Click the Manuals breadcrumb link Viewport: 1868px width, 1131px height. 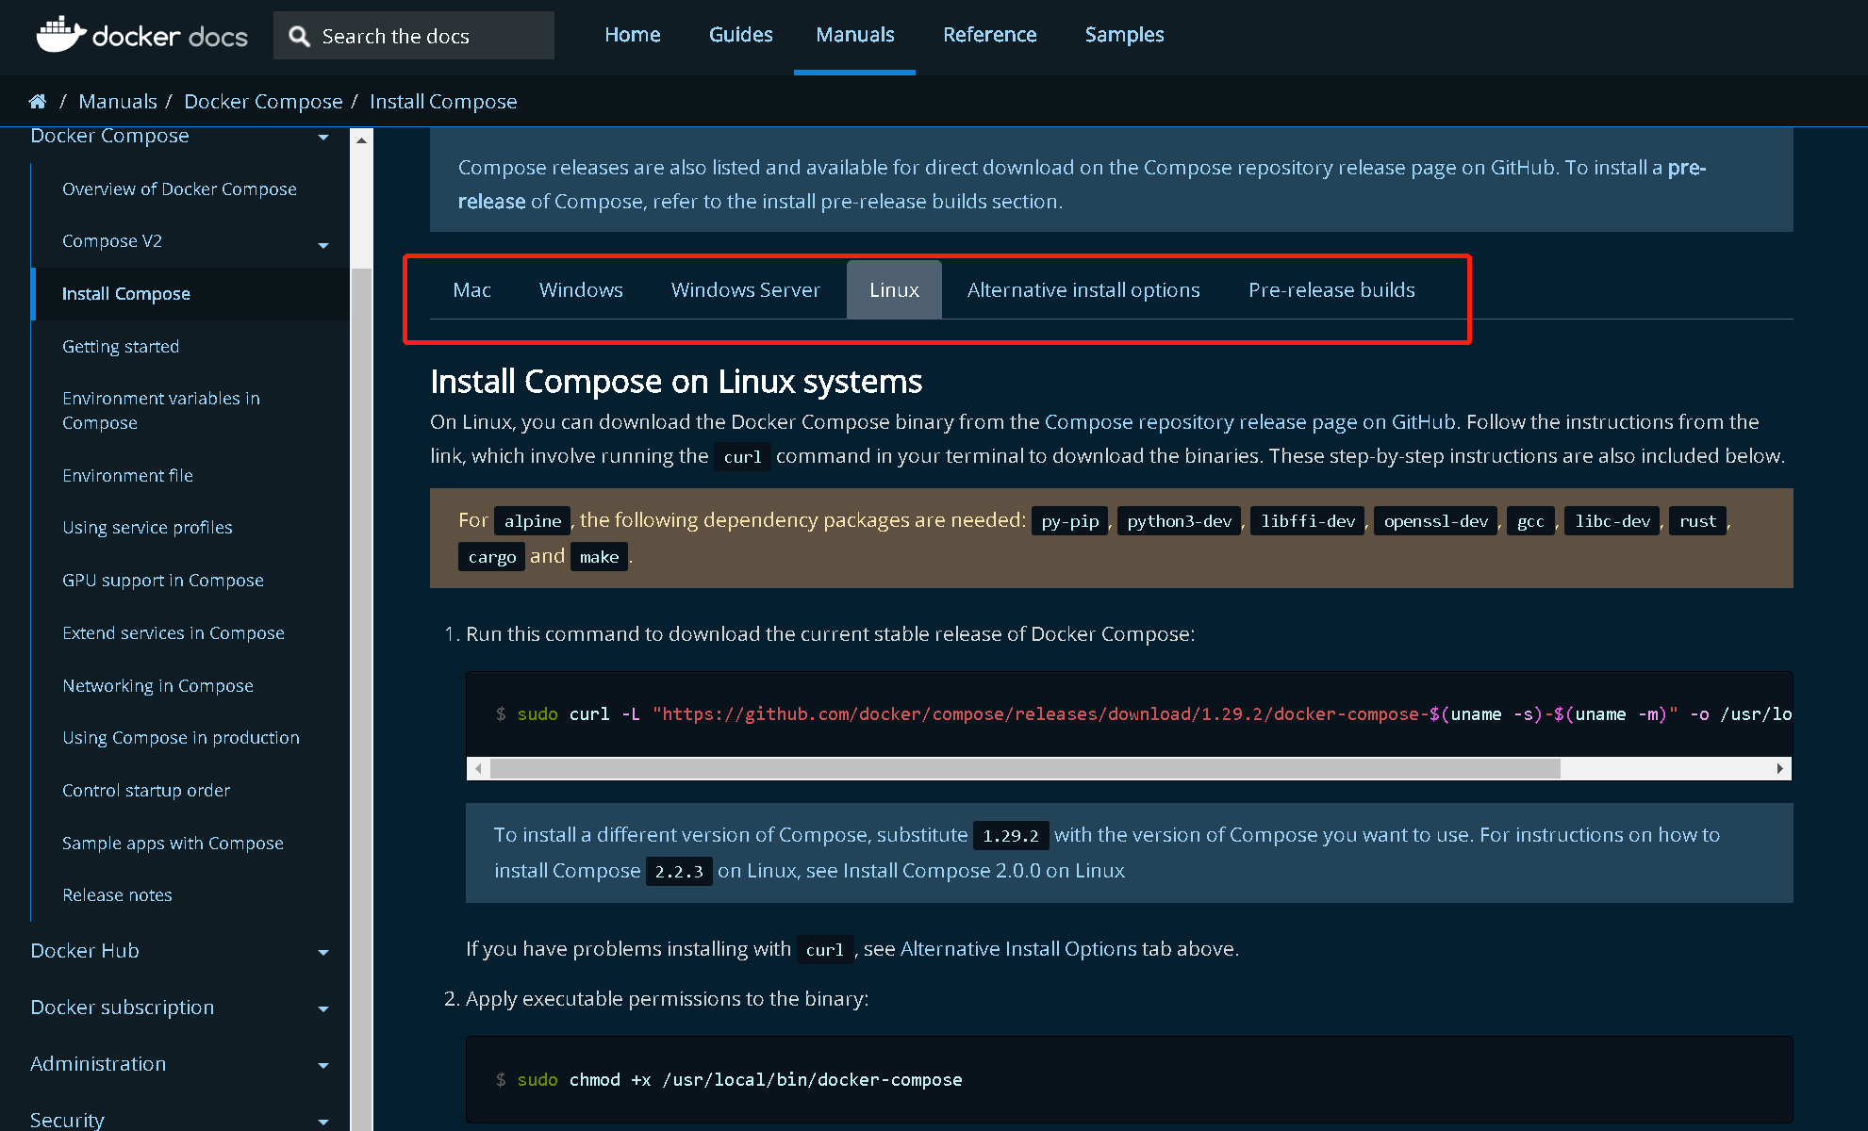[x=118, y=101]
